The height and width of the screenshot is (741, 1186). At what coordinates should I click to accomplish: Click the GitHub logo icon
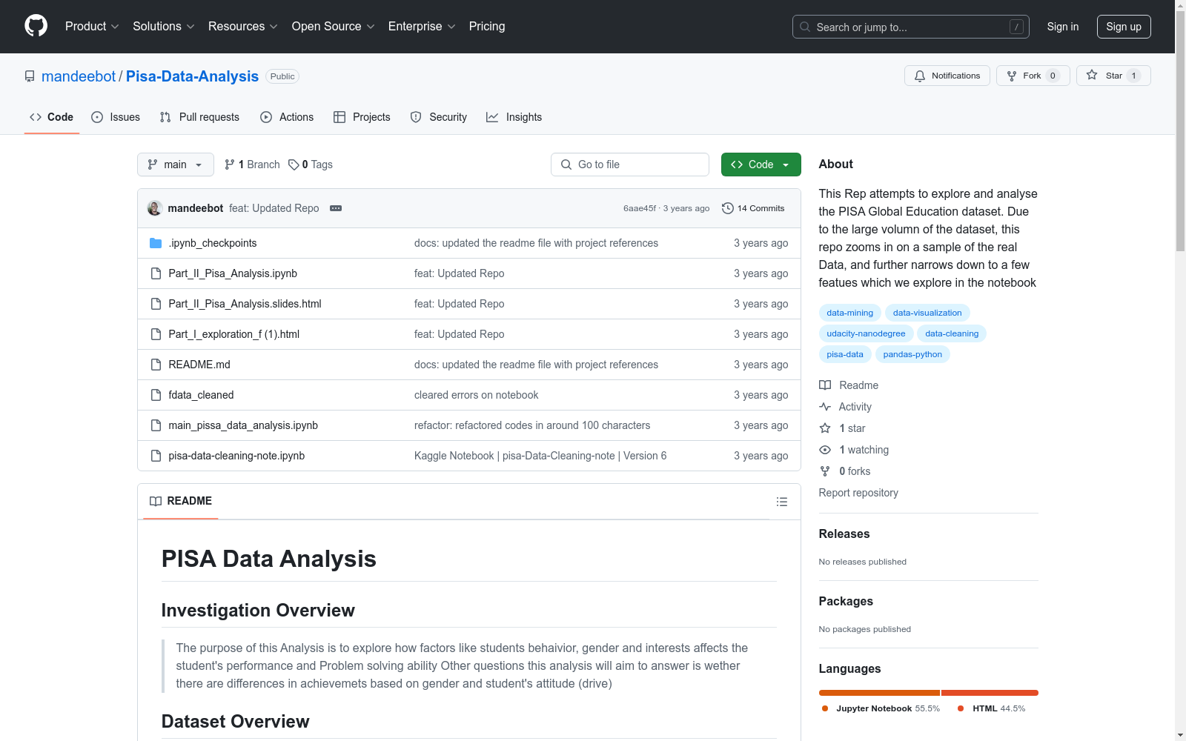[36, 26]
